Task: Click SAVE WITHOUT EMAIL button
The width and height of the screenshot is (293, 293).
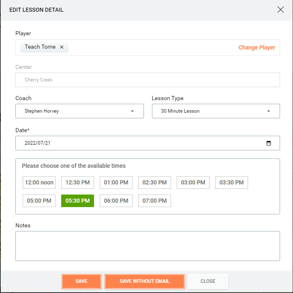Action: point(145,281)
